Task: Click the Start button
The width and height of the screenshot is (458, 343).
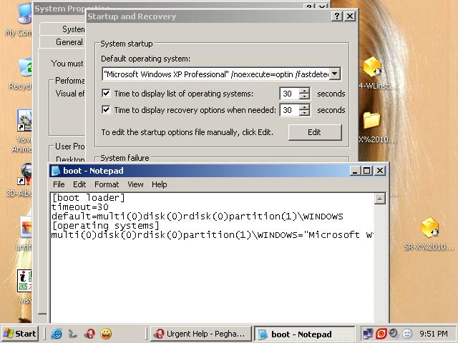Action: 20,334
